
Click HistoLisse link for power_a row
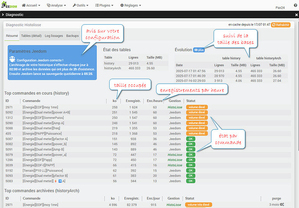tap(175, 155)
